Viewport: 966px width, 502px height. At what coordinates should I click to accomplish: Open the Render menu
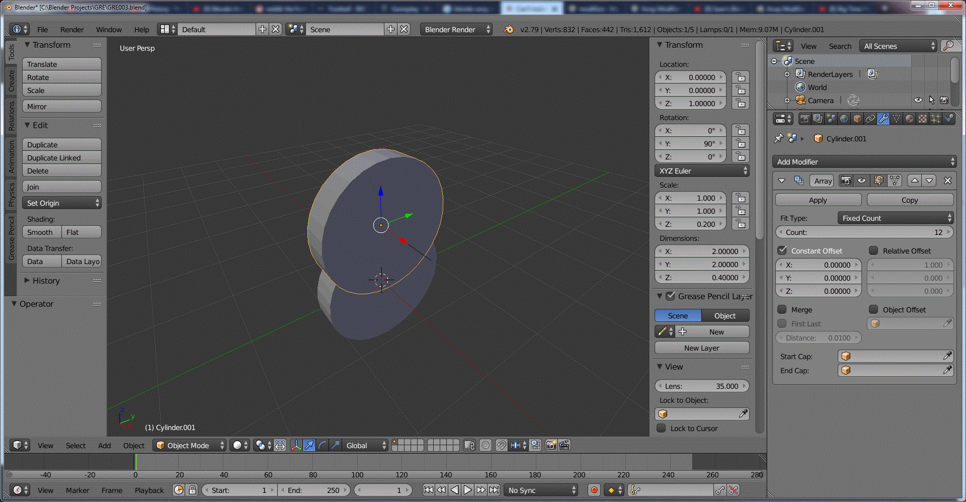(x=71, y=29)
